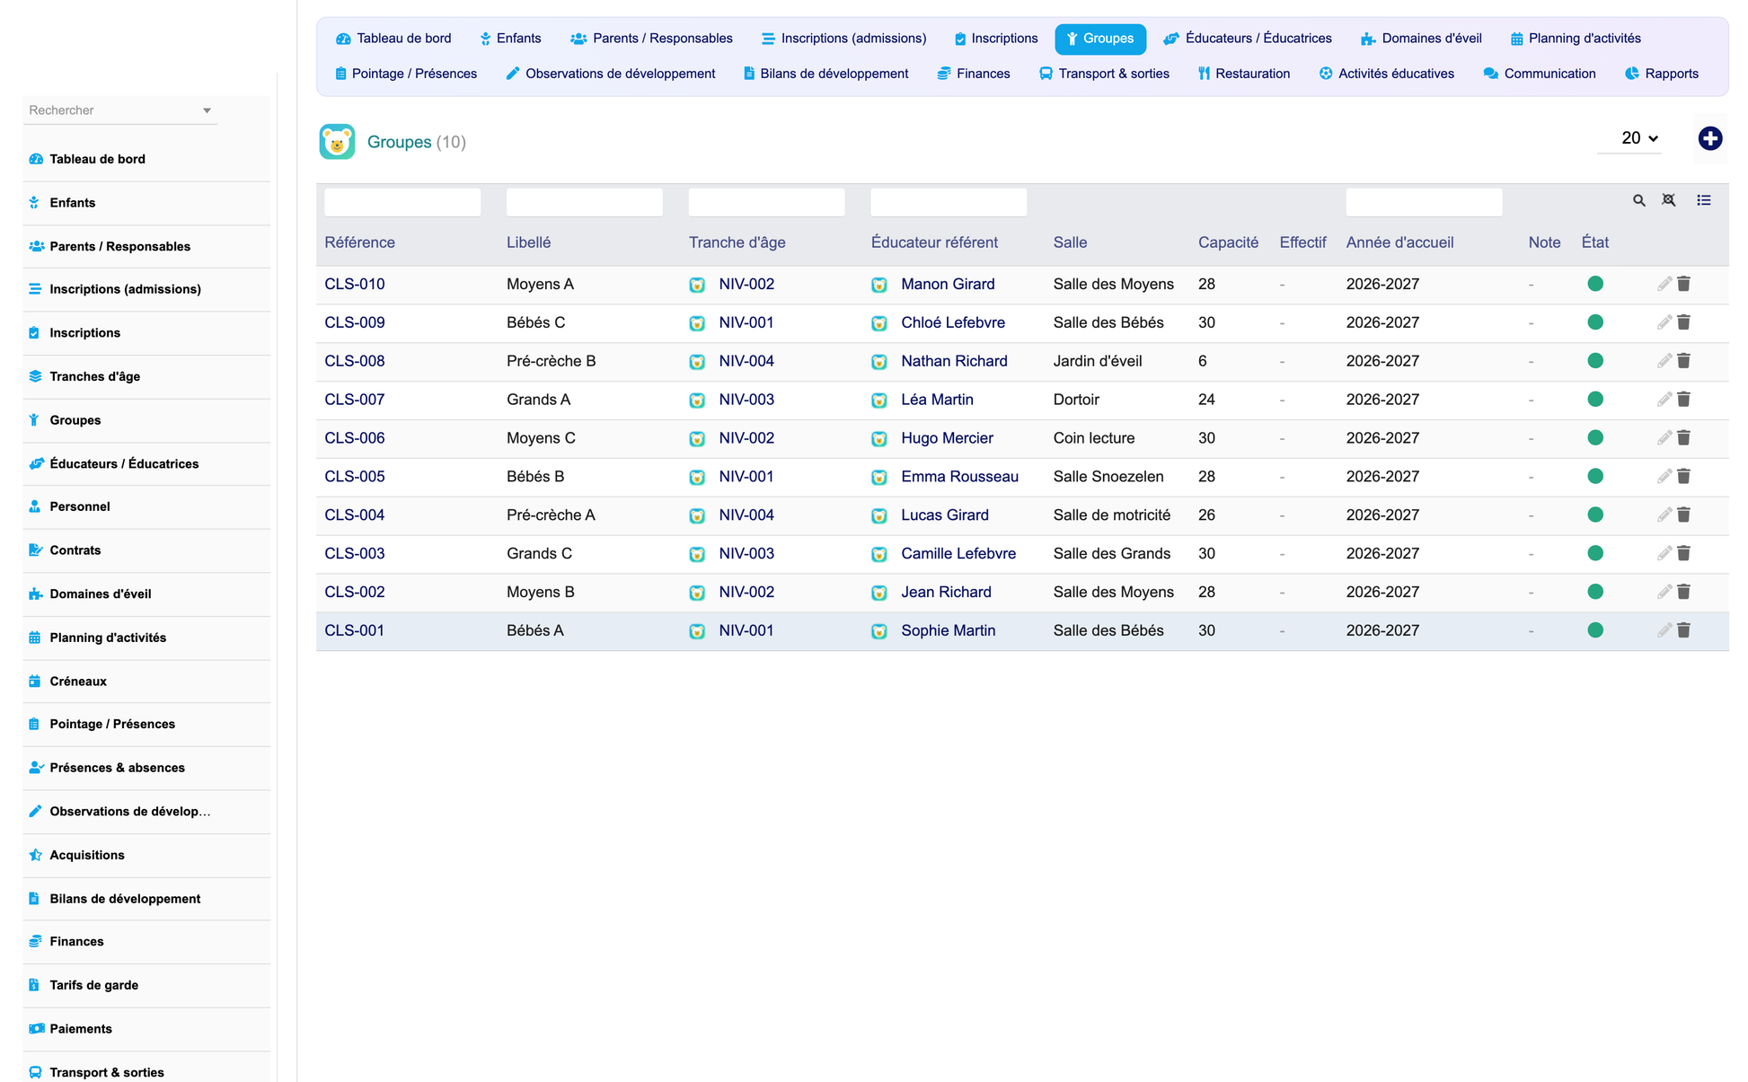Open the column list options icon
Screen dimensions: 1748x1082
click(1703, 200)
